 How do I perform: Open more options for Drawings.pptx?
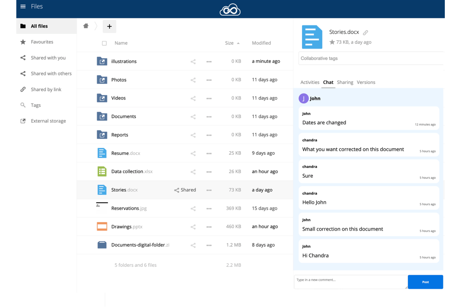tap(209, 227)
